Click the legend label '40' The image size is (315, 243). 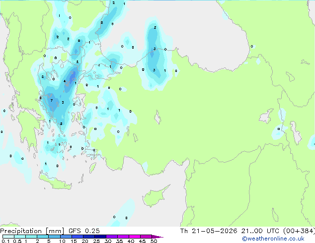pyautogui.click(x=131, y=241)
